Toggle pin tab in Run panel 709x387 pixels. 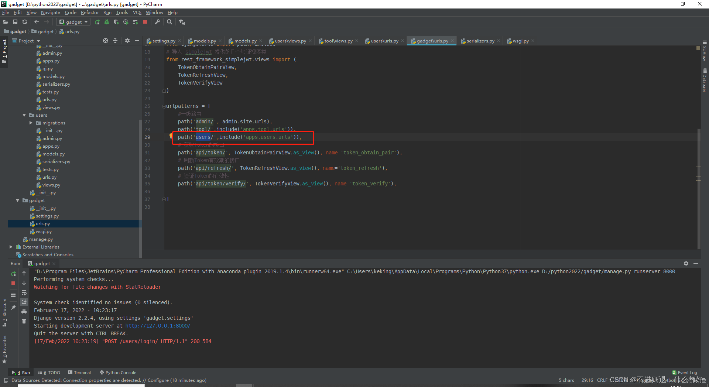click(13, 307)
